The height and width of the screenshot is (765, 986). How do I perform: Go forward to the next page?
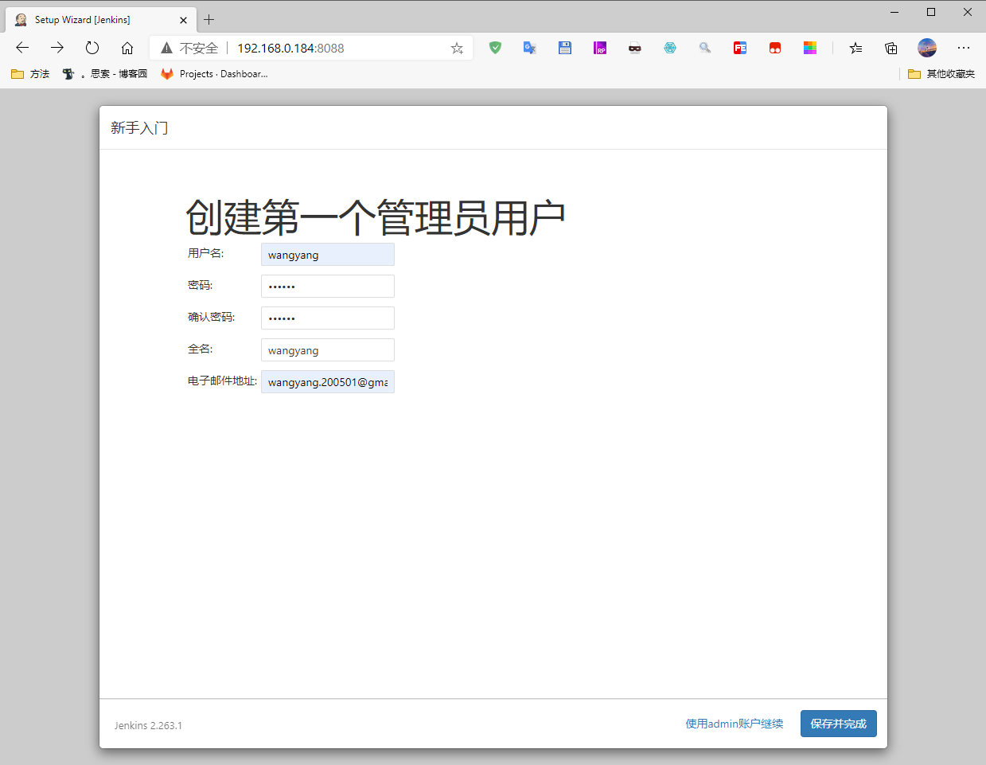(57, 48)
